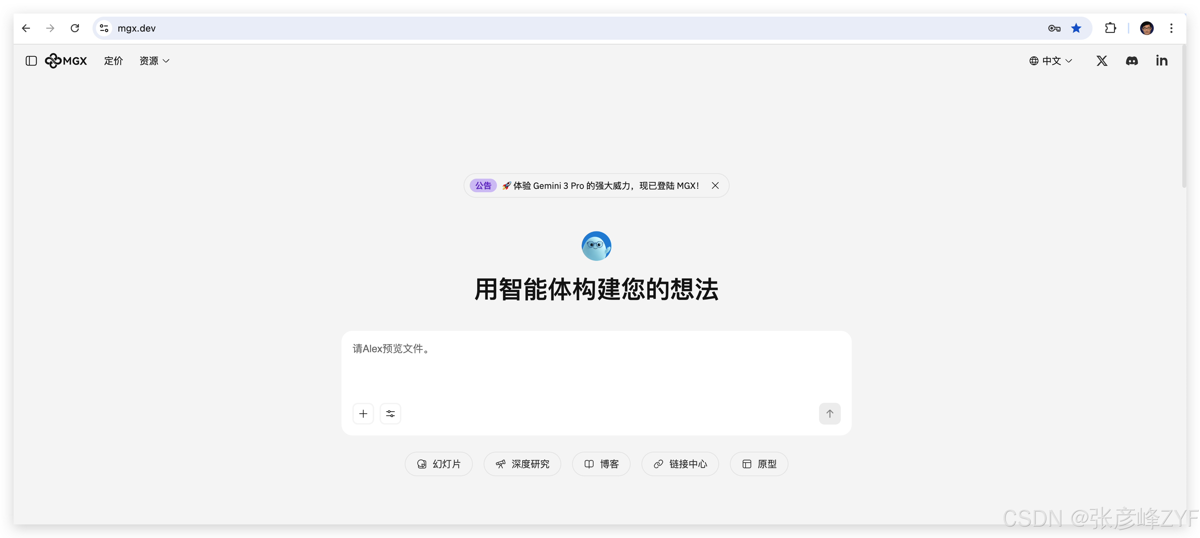
Task: Open the LinkedIn icon link
Action: click(1161, 61)
